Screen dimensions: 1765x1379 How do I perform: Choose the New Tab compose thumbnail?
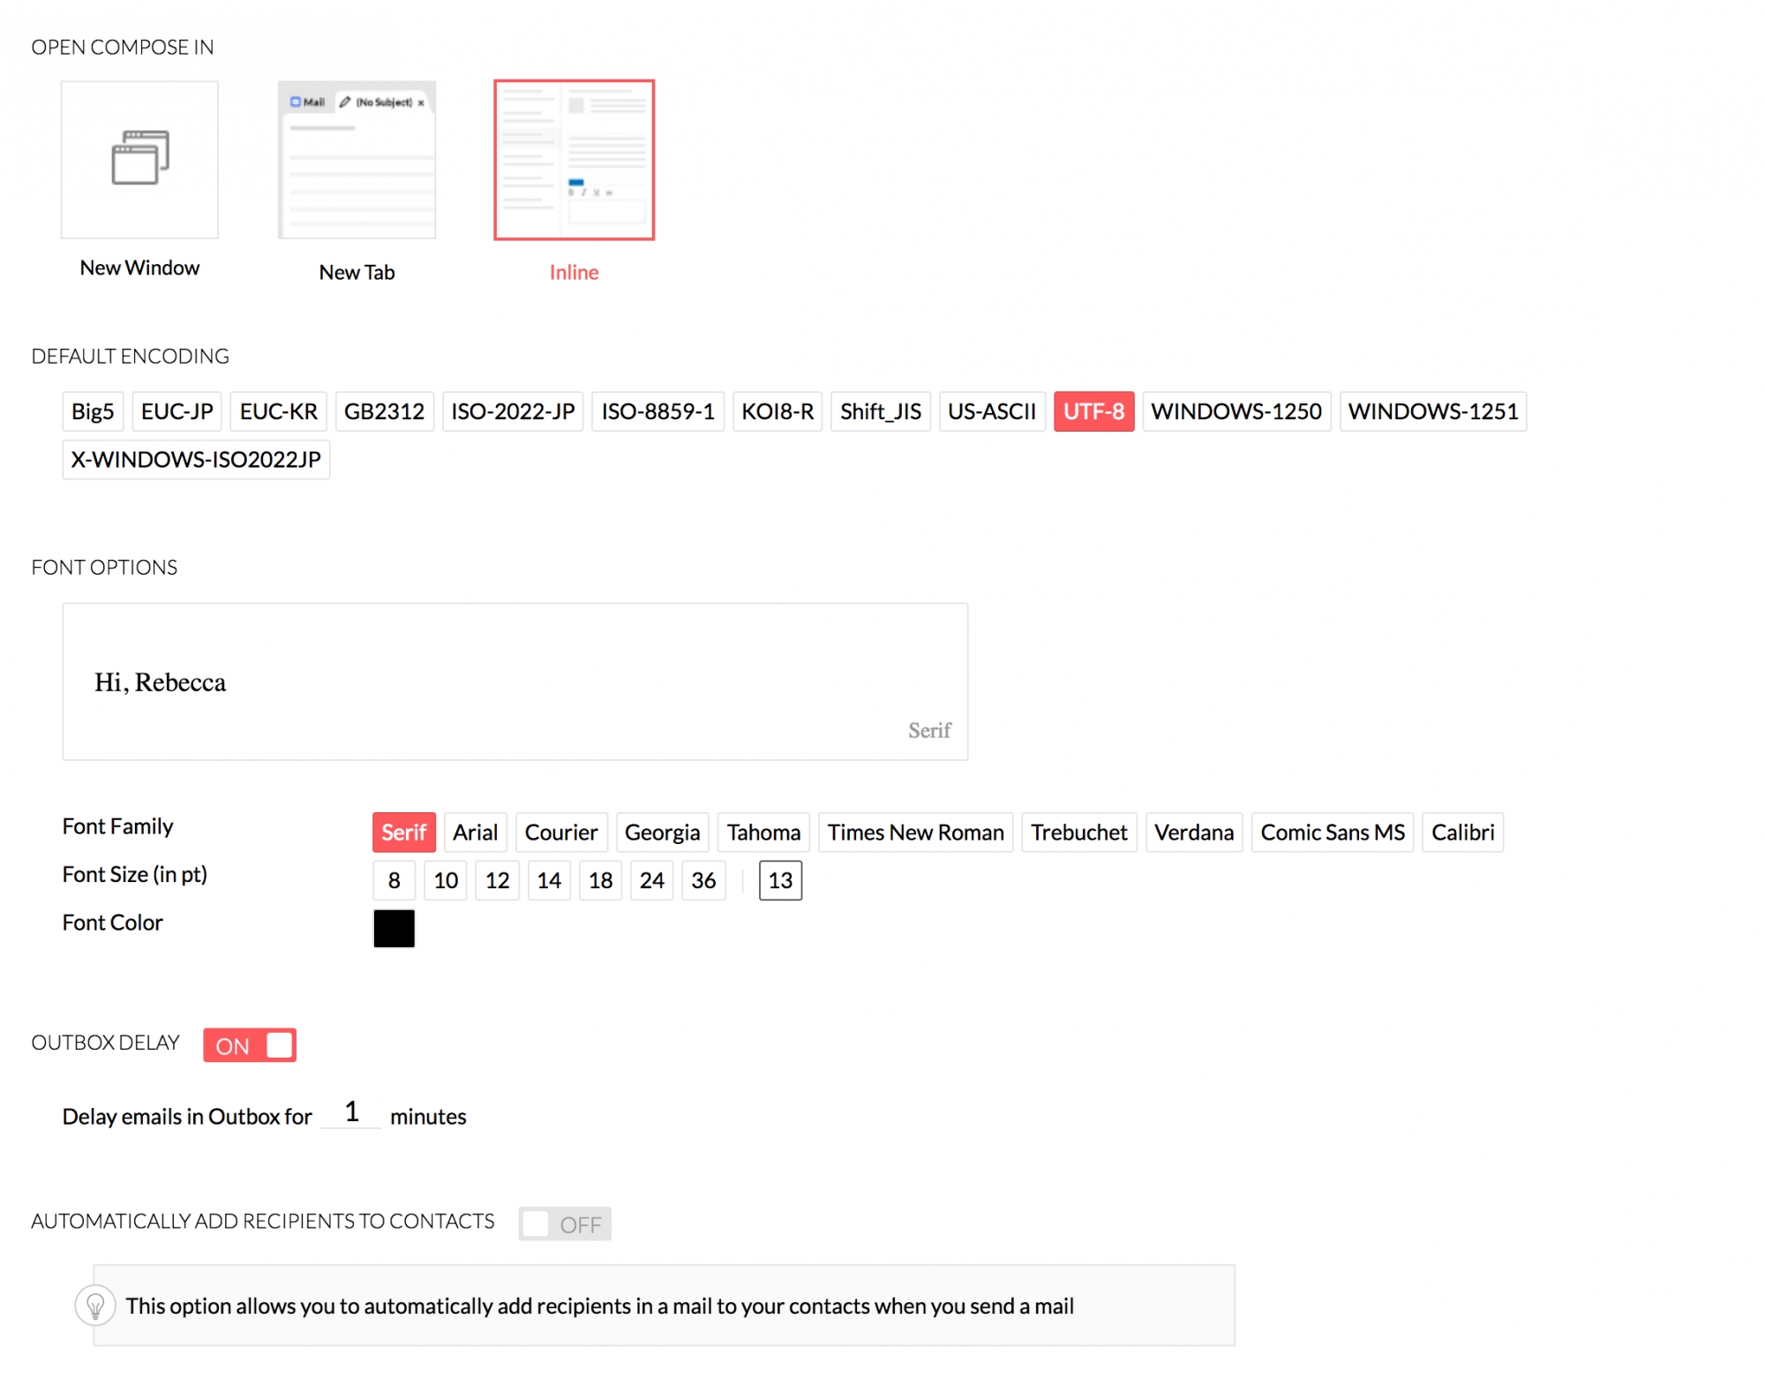[x=357, y=160]
